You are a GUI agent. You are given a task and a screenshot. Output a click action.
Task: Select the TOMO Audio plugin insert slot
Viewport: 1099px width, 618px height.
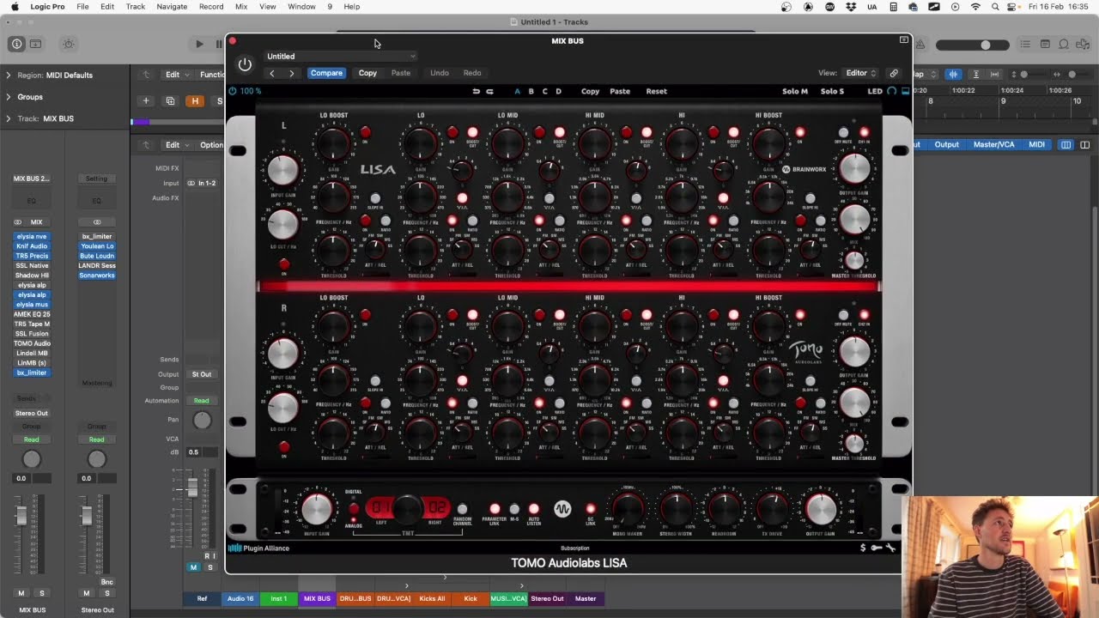[x=32, y=343]
